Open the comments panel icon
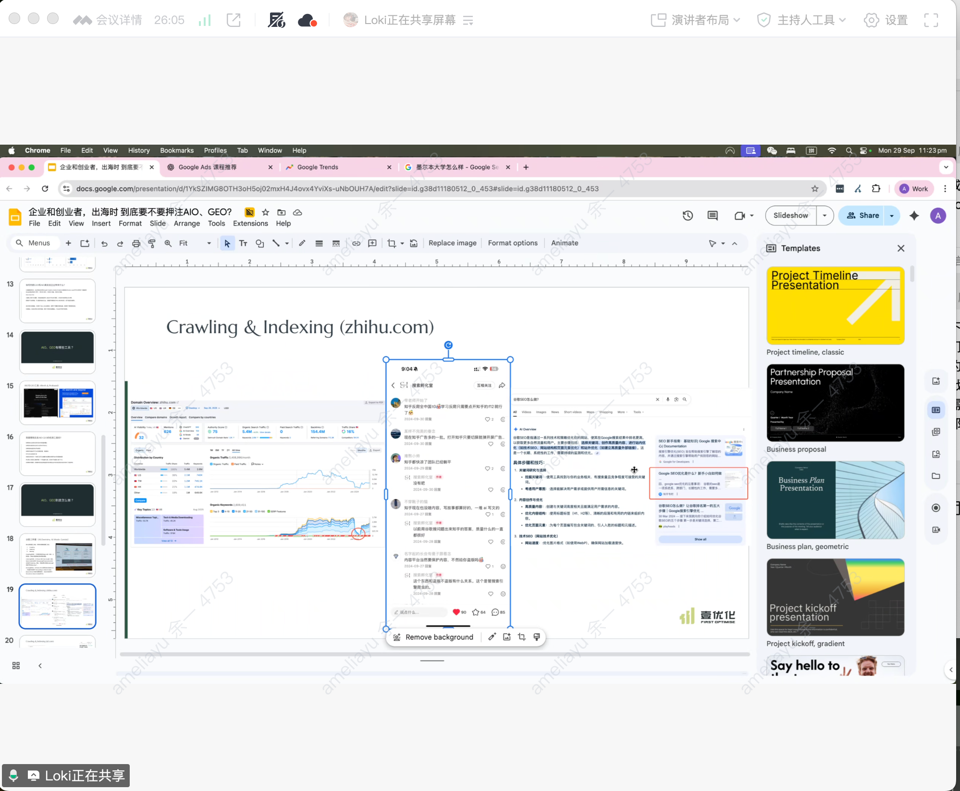 [713, 216]
